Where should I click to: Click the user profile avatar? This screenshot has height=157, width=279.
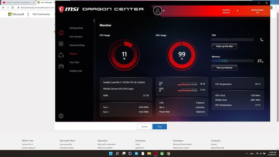click(158, 11)
